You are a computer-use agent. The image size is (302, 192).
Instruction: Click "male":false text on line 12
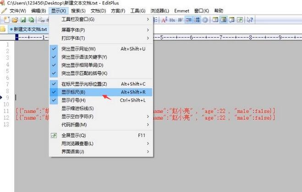click(x=253, y=118)
